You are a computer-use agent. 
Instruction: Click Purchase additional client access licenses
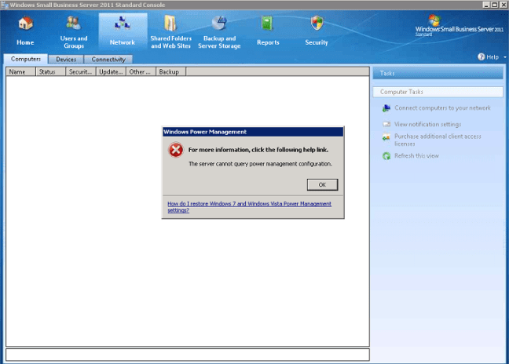click(438, 140)
